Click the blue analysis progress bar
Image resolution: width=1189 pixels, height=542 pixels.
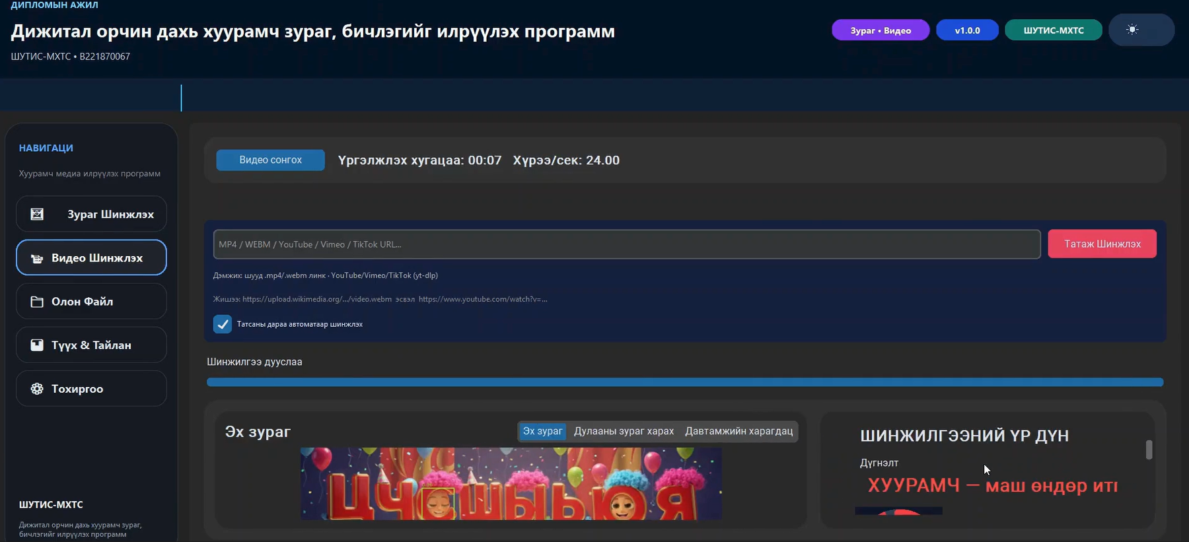[685, 382]
